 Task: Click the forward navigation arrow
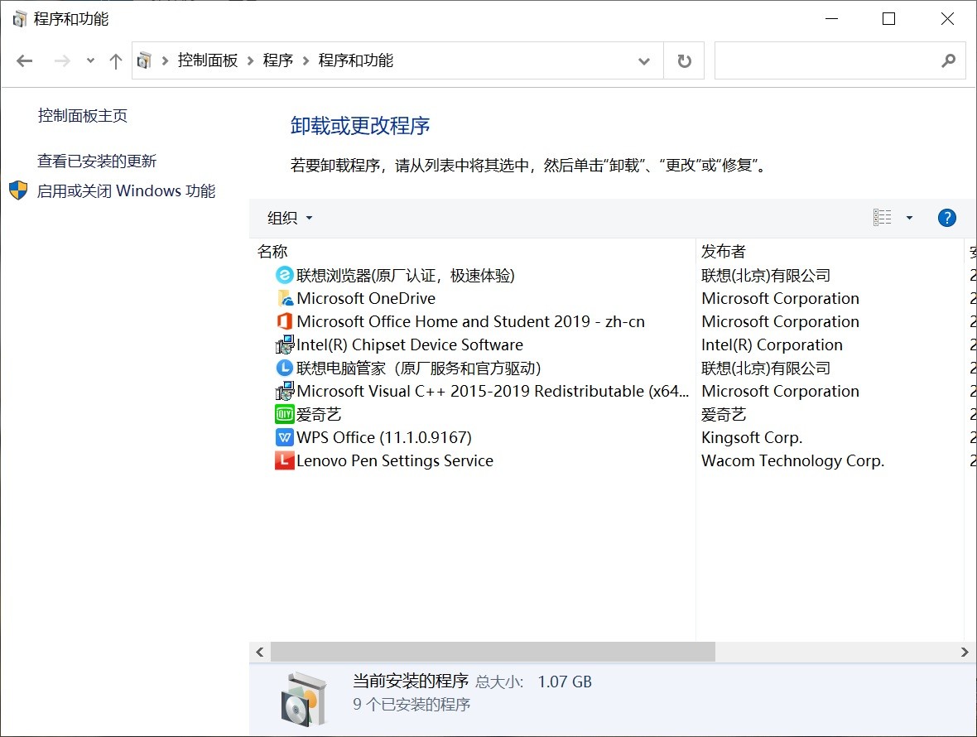pos(62,61)
